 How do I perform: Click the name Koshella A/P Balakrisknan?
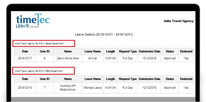[x=68, y=88]
